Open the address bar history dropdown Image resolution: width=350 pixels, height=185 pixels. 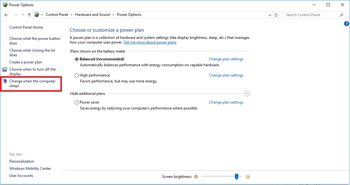[x=270, y=15]
